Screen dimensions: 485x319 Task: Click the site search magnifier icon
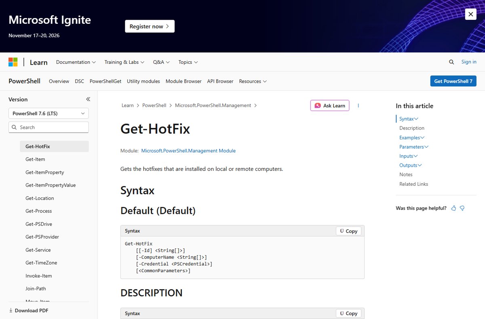pyautogui.click(x=451, y=62)
